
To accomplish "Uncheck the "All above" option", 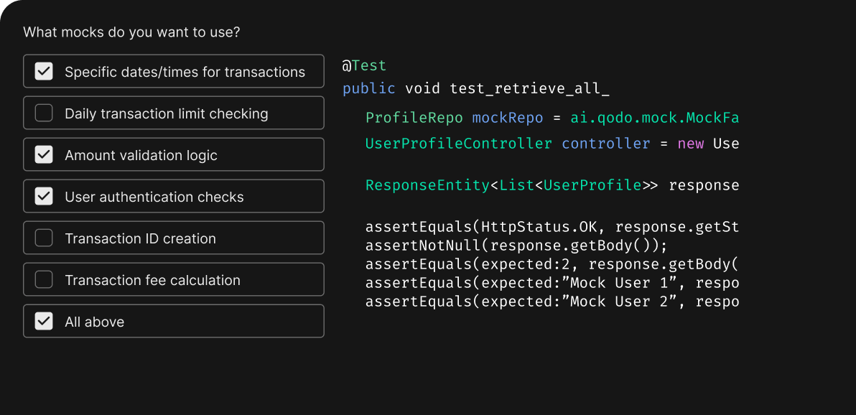I will click(x=43, y=321).
